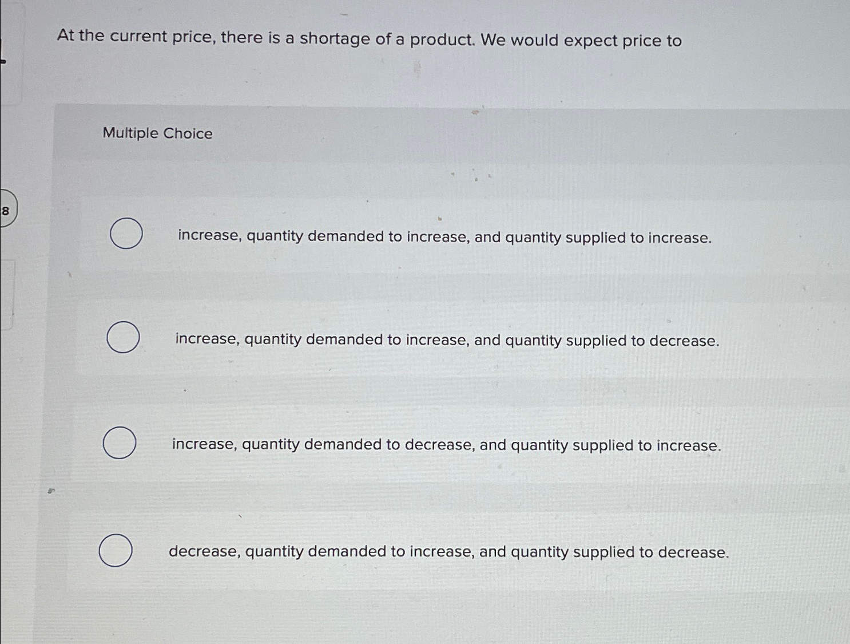Click answer text ending 'supplied to increase' first option

444,236
